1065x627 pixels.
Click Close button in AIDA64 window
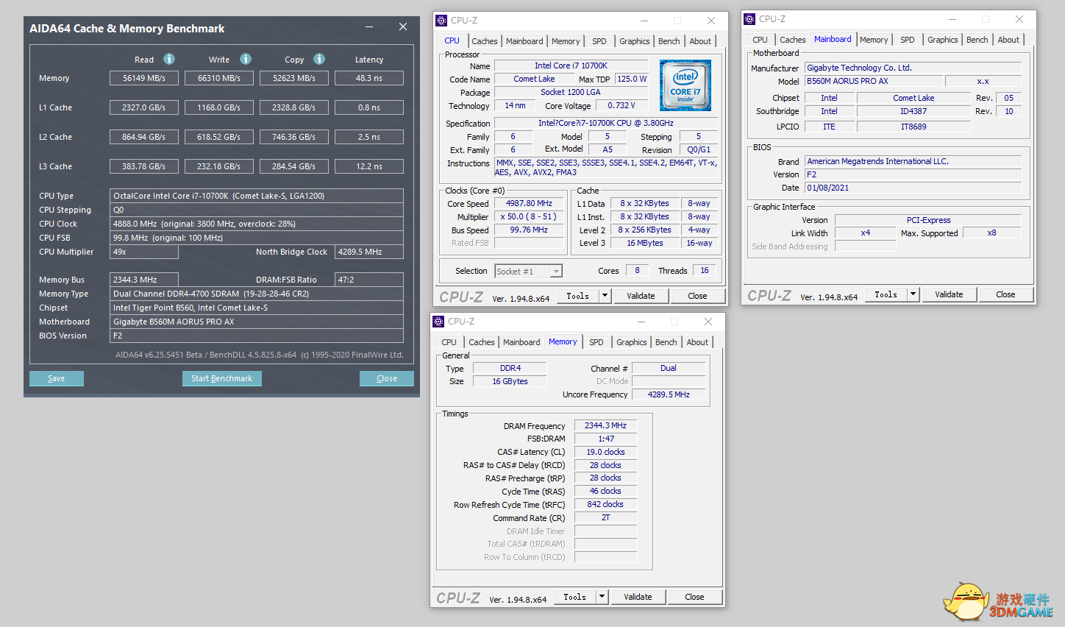[387, 378]
